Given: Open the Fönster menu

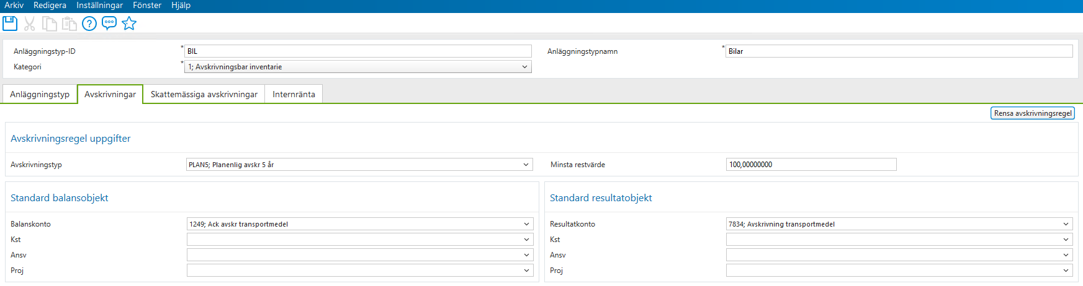Looking at the screenshot, I should coord(147,6).
